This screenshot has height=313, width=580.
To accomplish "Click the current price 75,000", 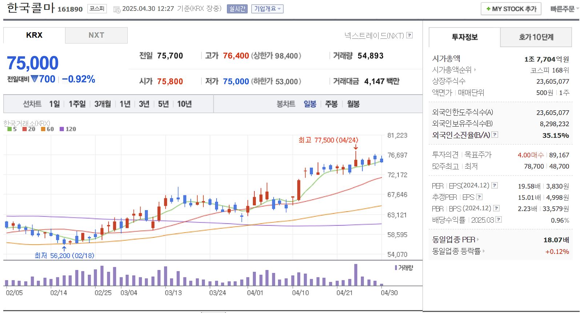I will [x=33, y=63].
